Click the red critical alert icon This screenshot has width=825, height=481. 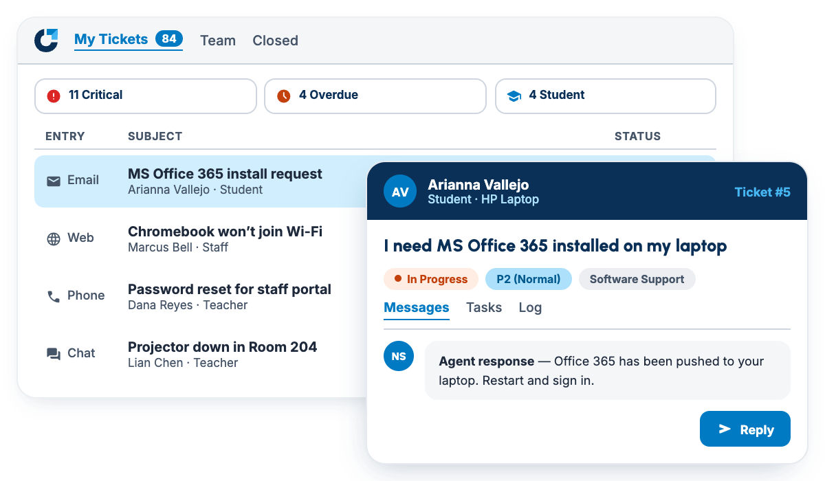pos(54,96)
